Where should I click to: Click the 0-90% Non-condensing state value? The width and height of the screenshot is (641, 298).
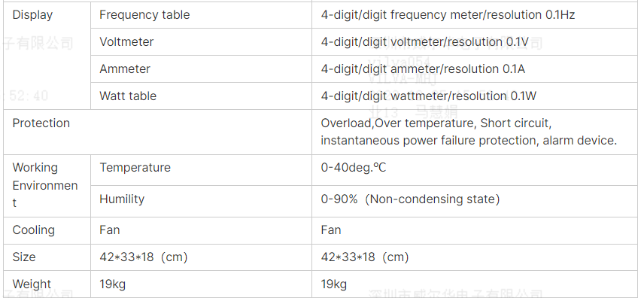click(x=410, y=199)
